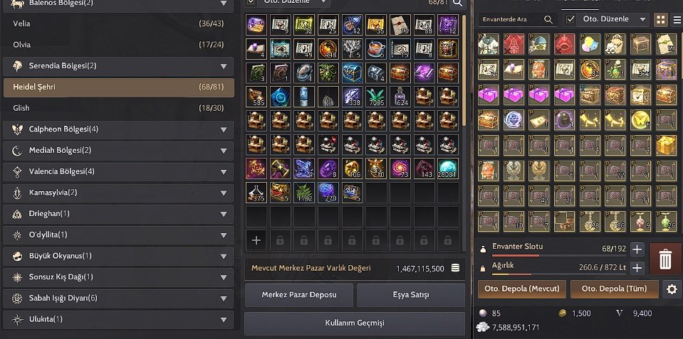Toggle inventory Oto. Düzenle checkbox
Image resolution: width=683 pixels, height=339 pixels.
570,20
